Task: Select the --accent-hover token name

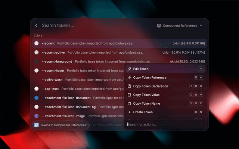Action: coord(53,70)
